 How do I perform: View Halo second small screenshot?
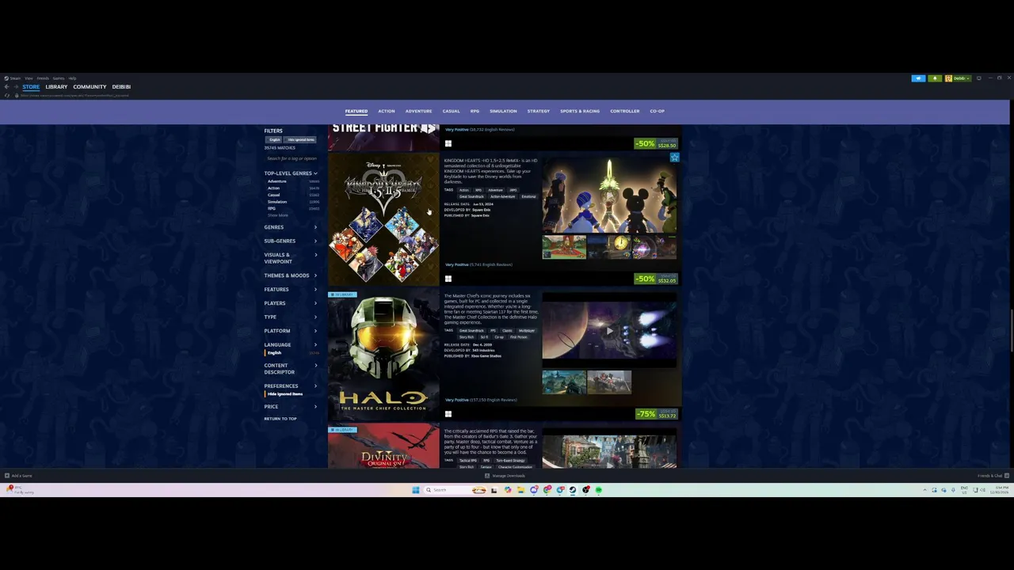pyautogui.click(x=609, y=382)
